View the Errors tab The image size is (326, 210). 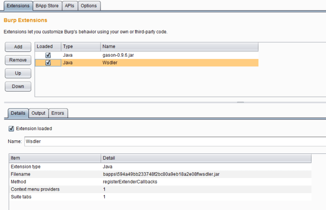click(x=58, y=113)
